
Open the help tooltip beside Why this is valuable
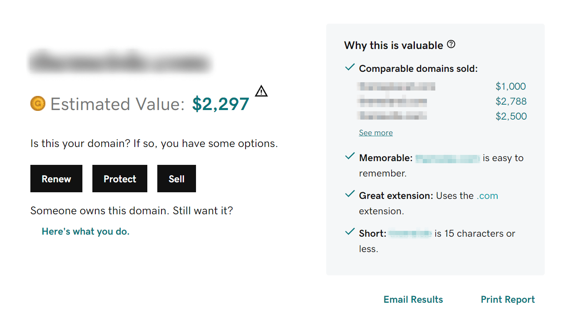[451, 44]
